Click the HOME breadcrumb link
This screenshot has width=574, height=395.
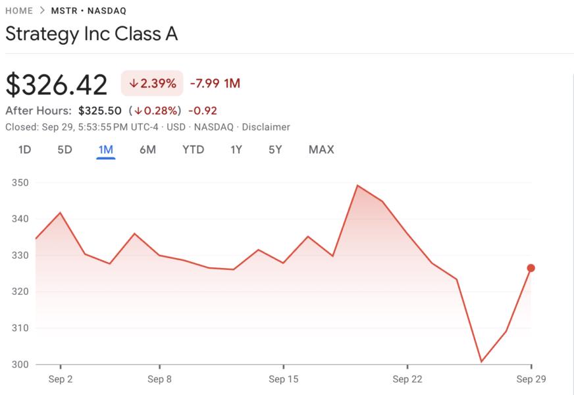tap(19, 11)
